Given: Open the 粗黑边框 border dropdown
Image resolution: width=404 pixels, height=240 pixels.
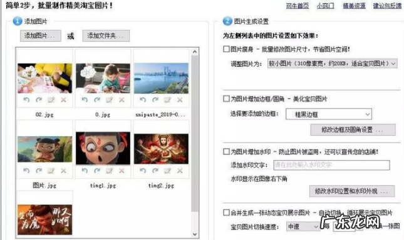Looking at the screenshot, I should 329,114.
